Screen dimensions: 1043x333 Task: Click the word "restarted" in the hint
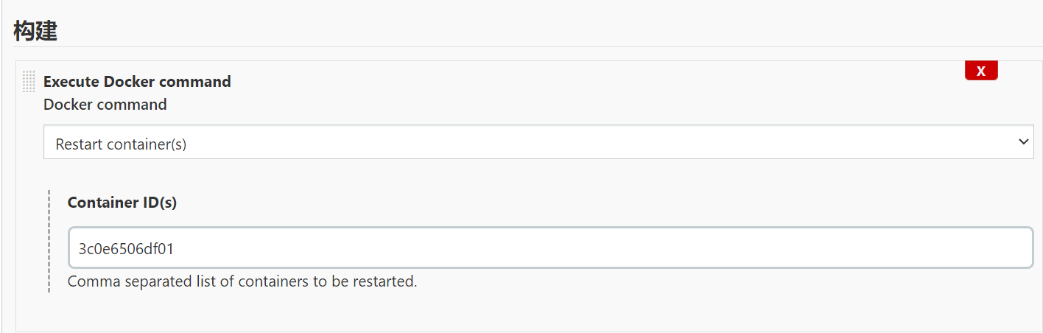coord(384,281)
